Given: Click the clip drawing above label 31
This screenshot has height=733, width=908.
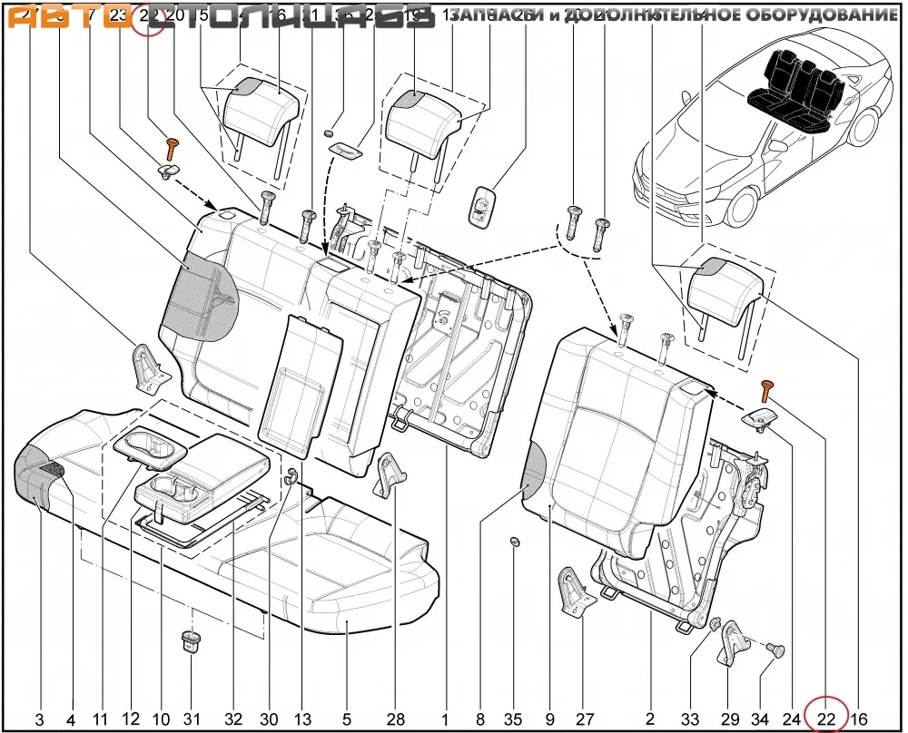Looking at the screenshot, I should (190, 640).
